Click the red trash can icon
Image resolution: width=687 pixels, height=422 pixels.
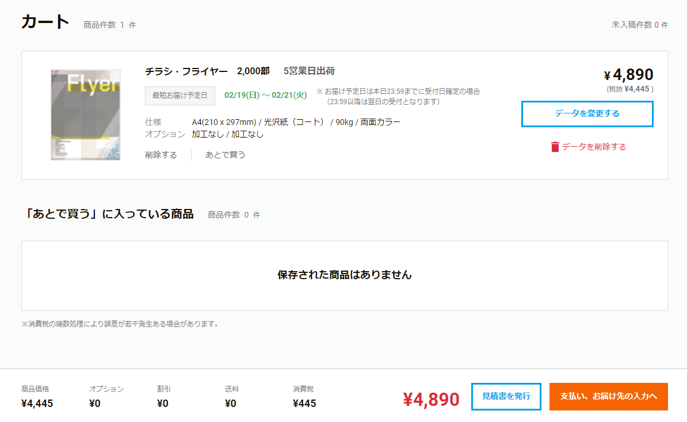(x=555, y=147)
